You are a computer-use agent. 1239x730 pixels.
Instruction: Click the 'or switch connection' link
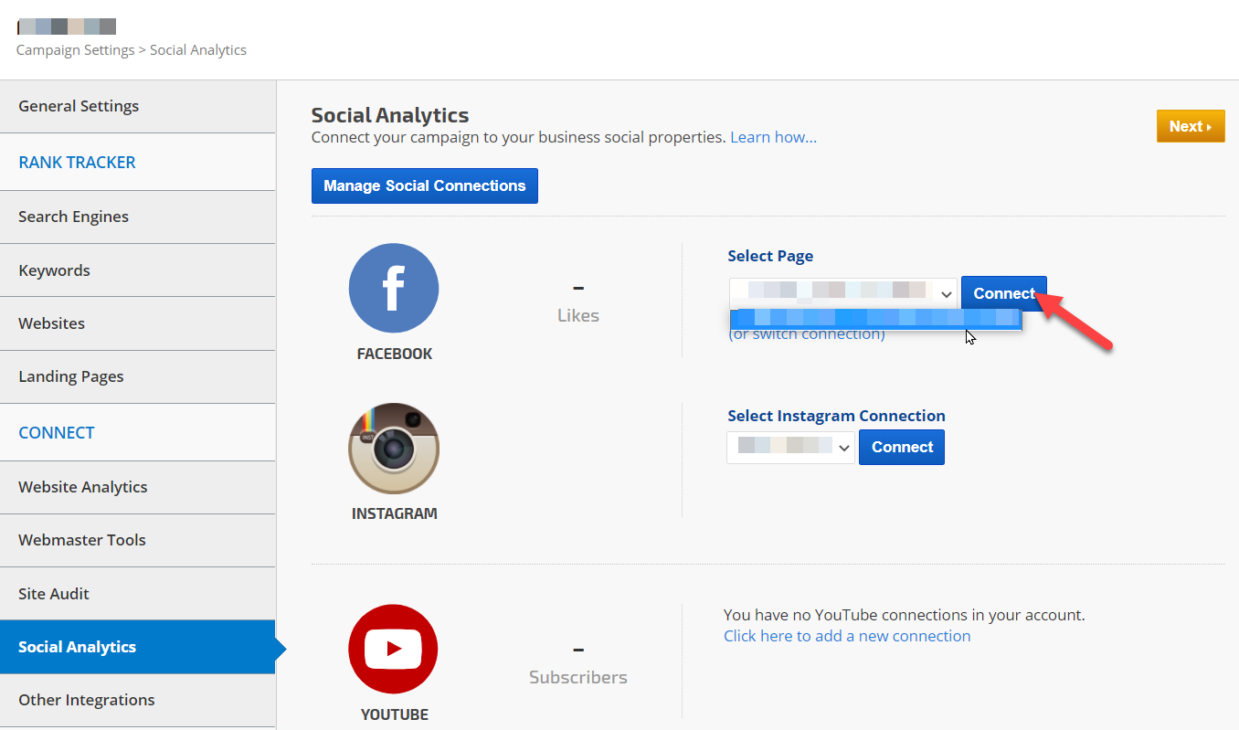coord(807,335)
